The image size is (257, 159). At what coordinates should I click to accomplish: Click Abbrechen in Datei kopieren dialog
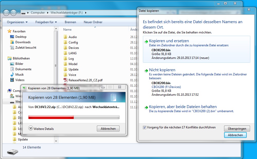click(235, 135)
